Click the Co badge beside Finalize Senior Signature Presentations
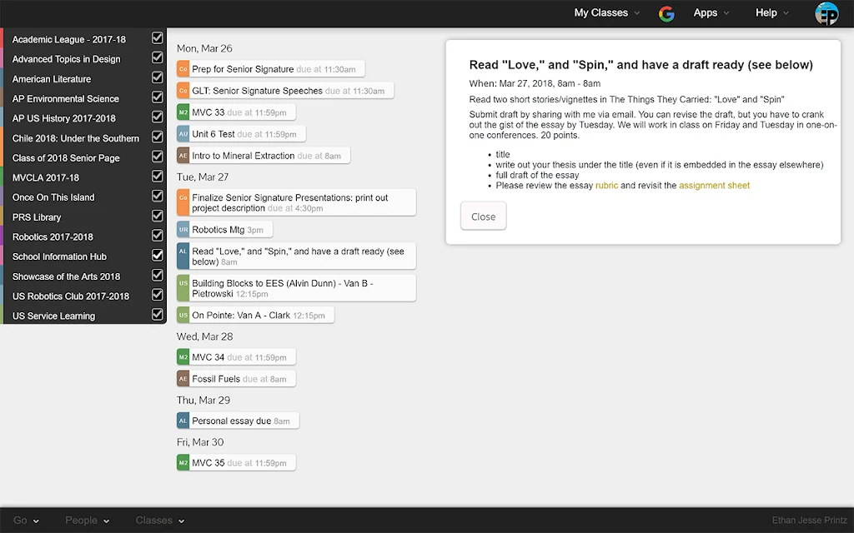Viewport: 854px width, 533px height. click(183, 202)
